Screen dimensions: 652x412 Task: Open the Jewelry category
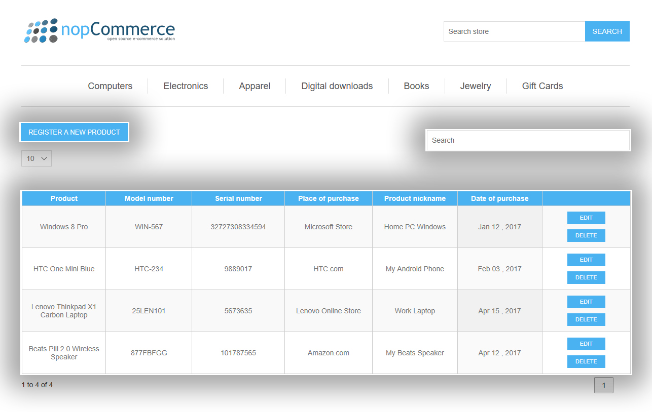pos(476,86)
